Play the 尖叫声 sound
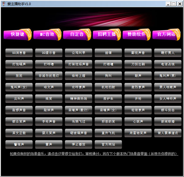The width and height of the screenshot is (184, 177). (x=19, y=98)
